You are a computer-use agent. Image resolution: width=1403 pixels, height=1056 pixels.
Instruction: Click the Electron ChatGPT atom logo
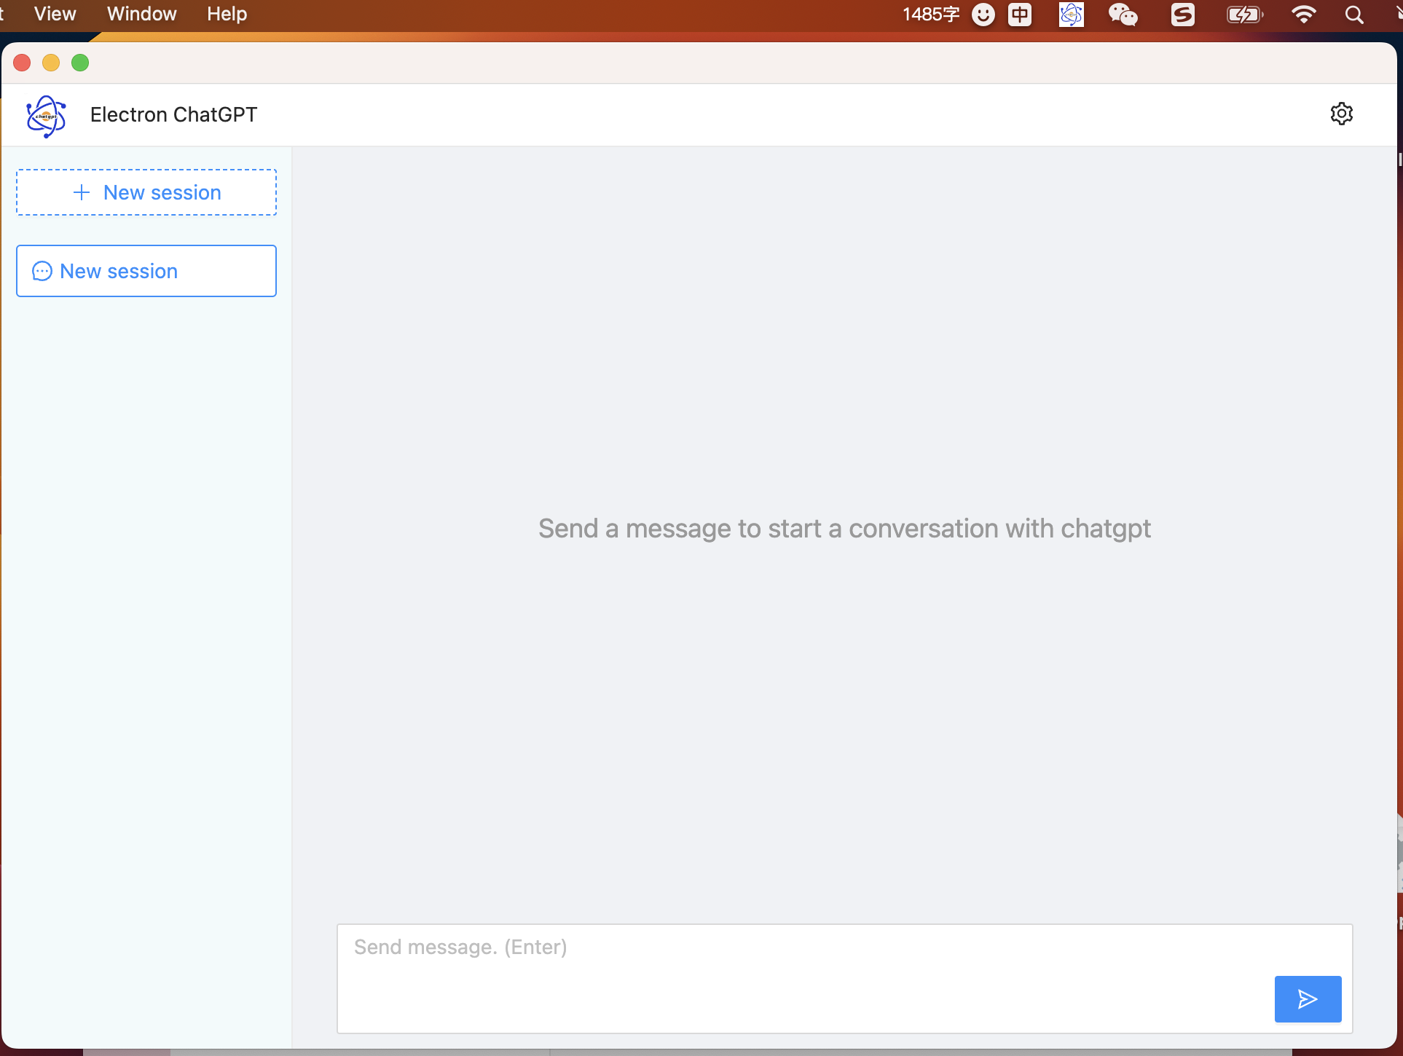click(46, 116)
